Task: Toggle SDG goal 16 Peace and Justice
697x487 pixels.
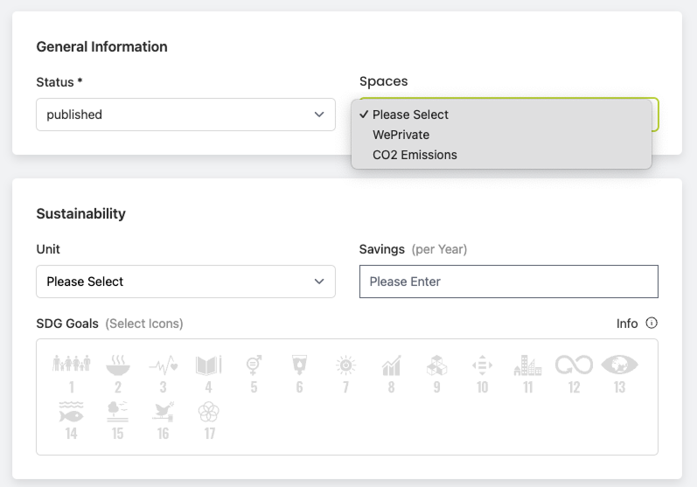Action: click(163, 420)
